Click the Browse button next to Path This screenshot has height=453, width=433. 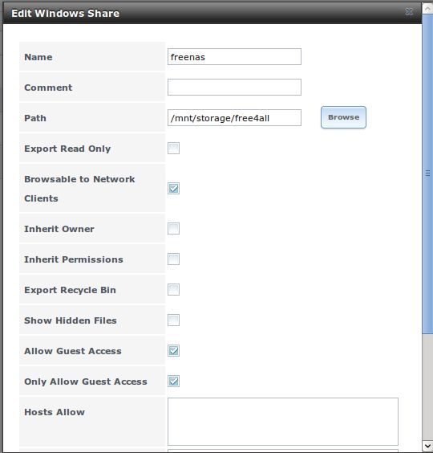click(343, 117)
